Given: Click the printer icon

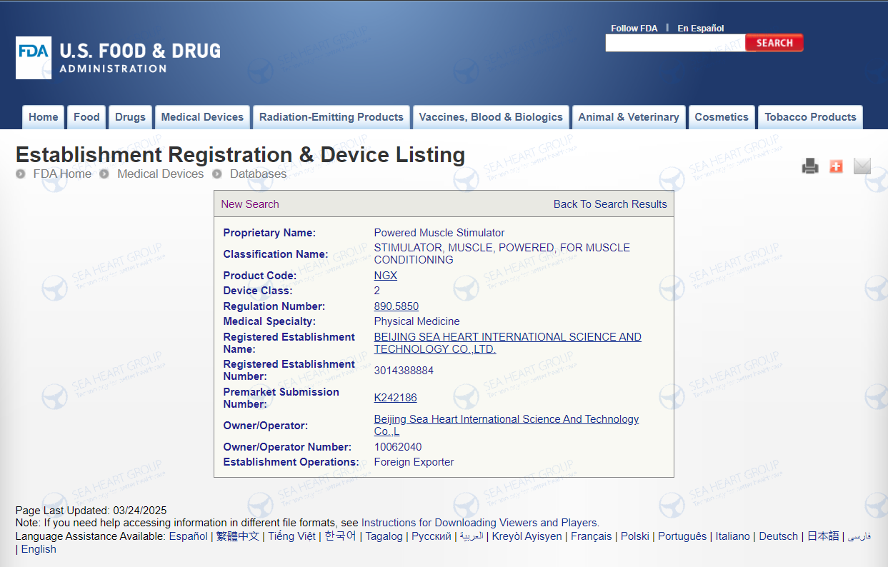Looking at the screenshot, I should (809, 166).
